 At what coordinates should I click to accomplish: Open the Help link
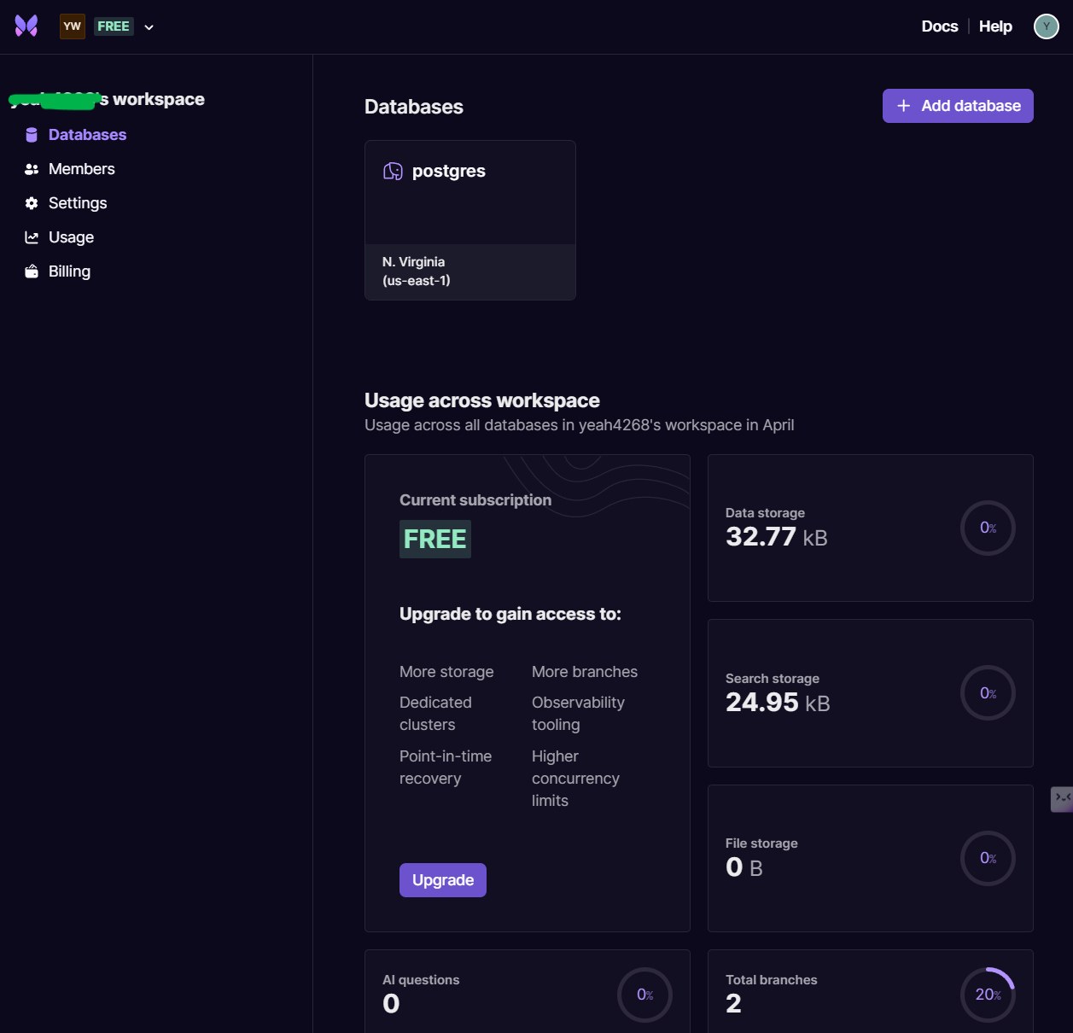[995, 26]
